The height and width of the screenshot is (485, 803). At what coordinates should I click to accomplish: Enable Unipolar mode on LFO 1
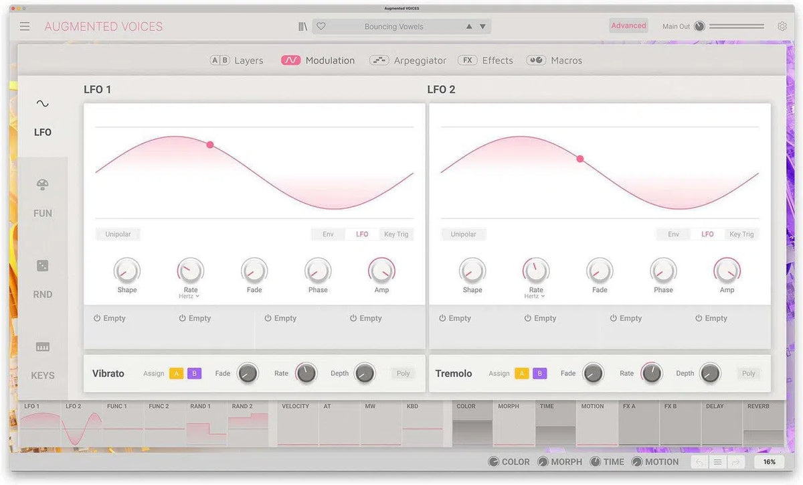118,234
